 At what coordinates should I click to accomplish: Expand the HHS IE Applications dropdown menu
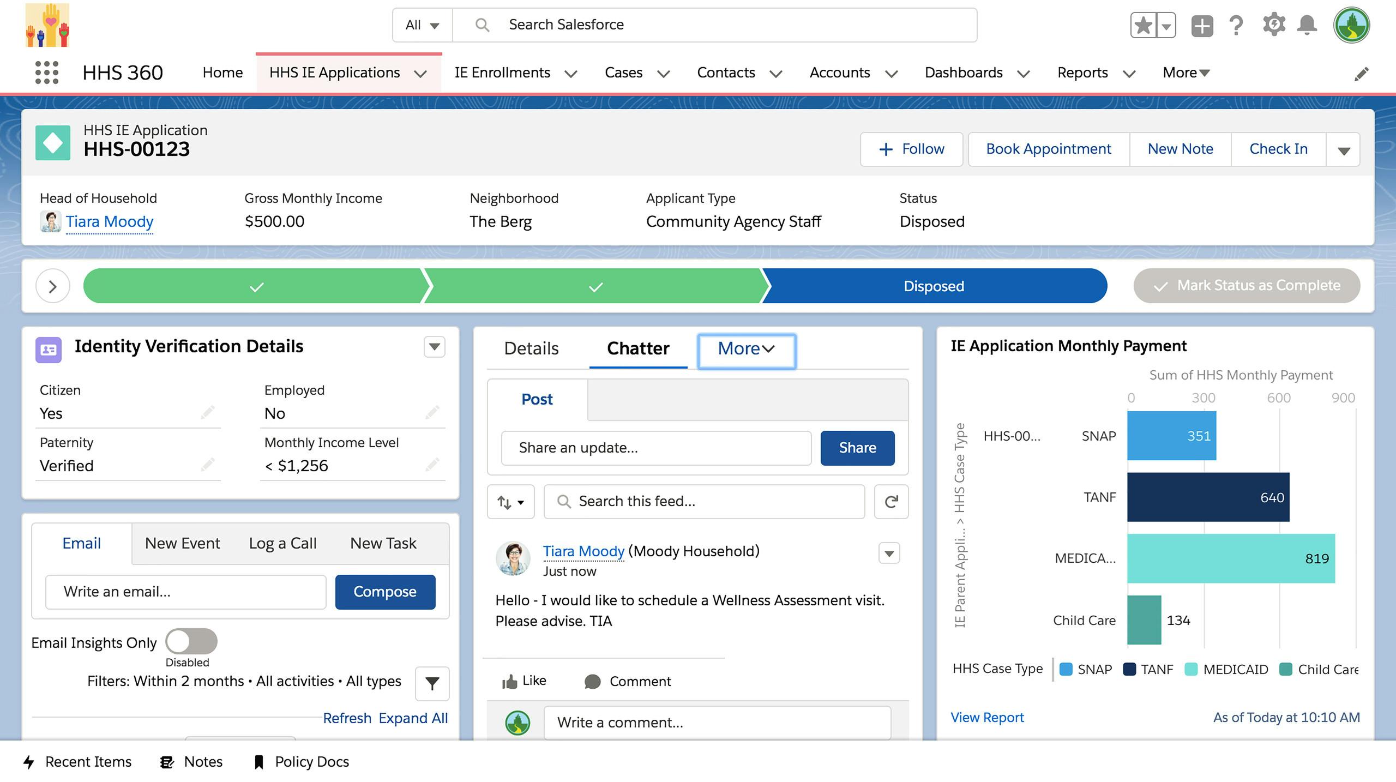421,72
